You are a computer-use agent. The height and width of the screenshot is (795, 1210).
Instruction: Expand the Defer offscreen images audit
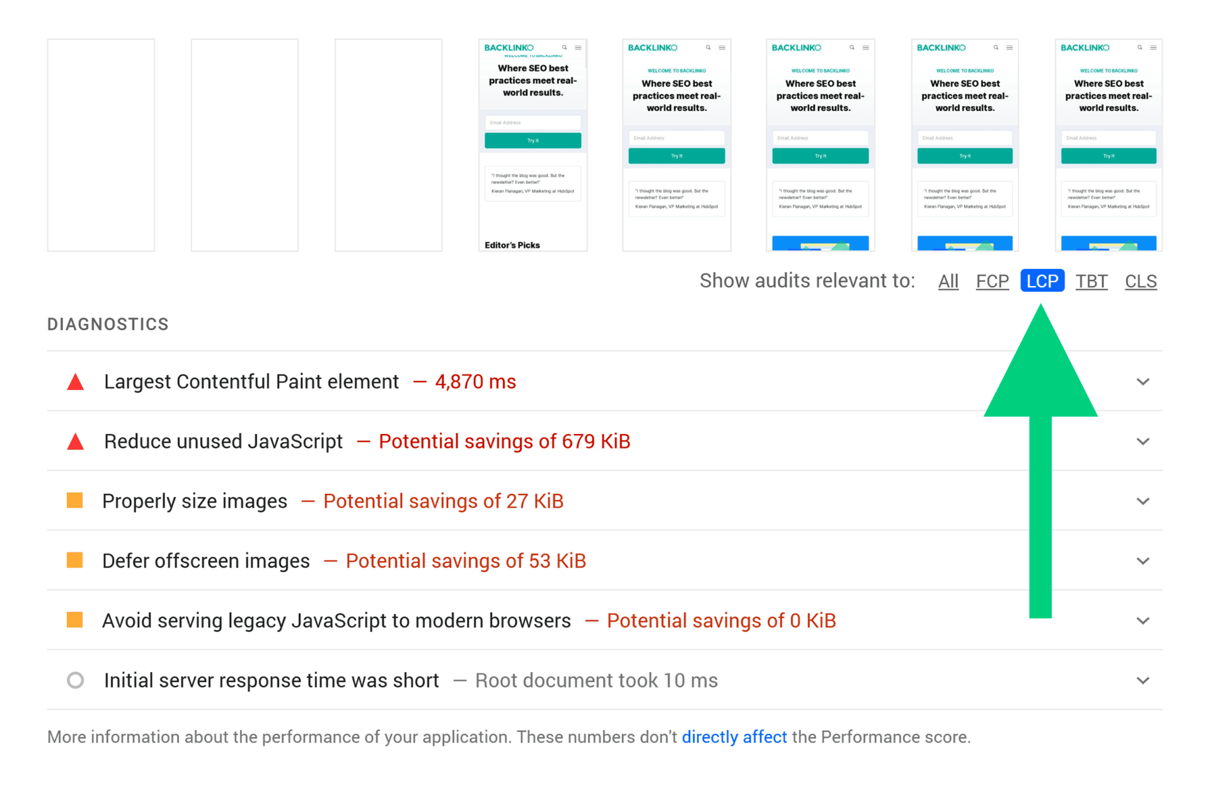(1143, 560)
